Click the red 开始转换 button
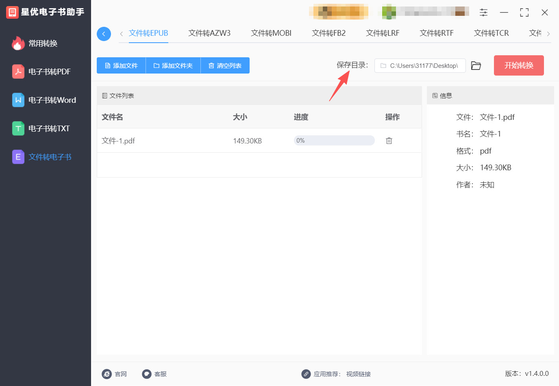Screen dimensions: 559x386 pyautogui.click(x=519, y=65)
